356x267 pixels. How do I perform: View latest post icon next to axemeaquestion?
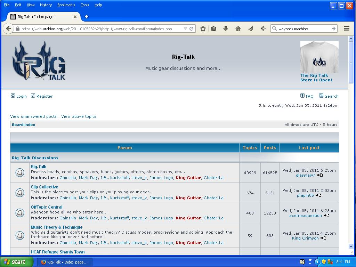[326, 216]
